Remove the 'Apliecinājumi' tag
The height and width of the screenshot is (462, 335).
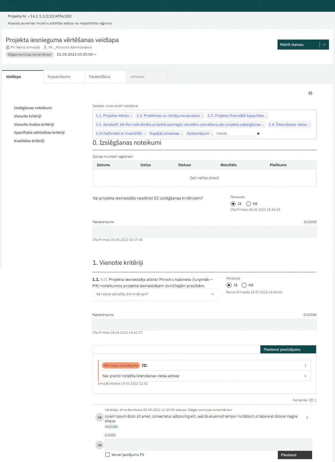click(x=211, y=134)
